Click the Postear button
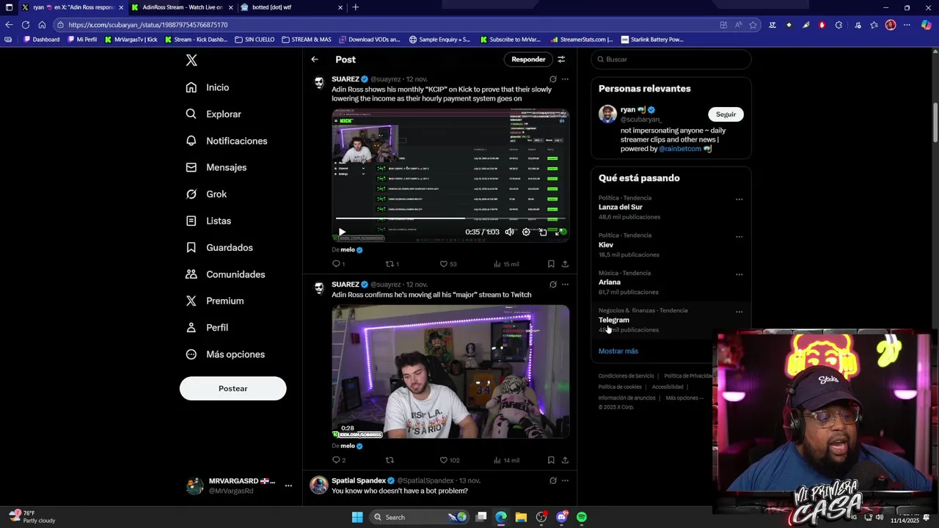 (233, 389)
